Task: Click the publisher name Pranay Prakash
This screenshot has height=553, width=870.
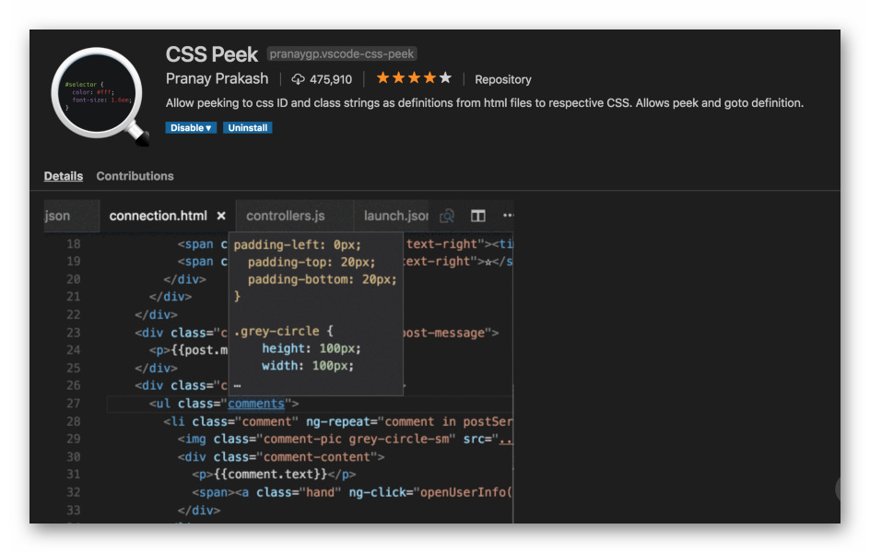Action: point(217,78)
